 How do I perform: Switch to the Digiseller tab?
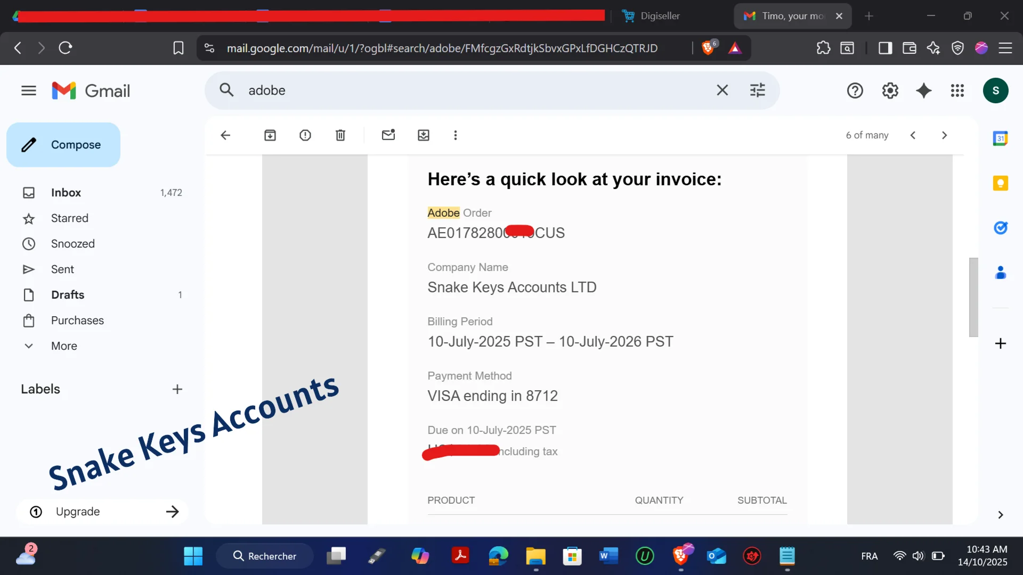[660, 16]
